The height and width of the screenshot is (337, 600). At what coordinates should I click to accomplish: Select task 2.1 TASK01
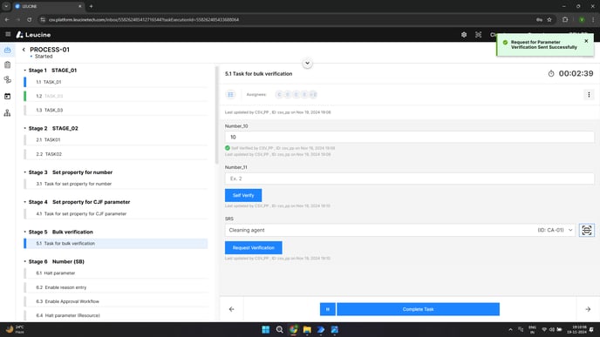click(116, 140)
